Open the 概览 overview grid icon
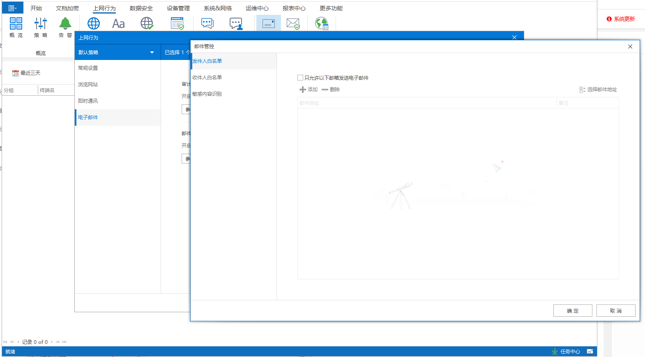Image resolution: width=645 pixels, height=357 pixels. click(x=16, y=23)
